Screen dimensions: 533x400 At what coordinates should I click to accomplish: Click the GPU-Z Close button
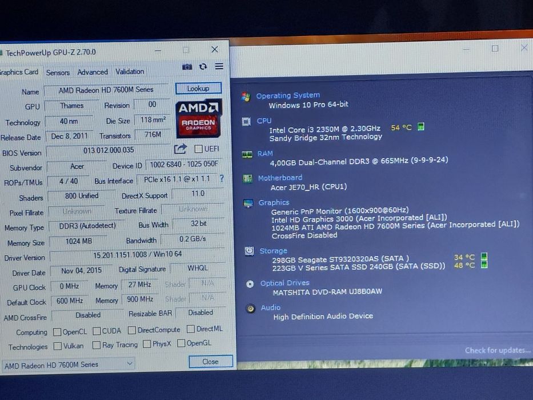tap(210, 362)
